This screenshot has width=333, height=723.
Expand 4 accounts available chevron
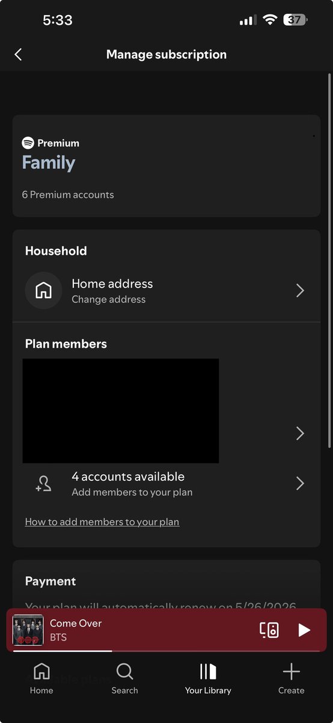(x=301, y=483)
